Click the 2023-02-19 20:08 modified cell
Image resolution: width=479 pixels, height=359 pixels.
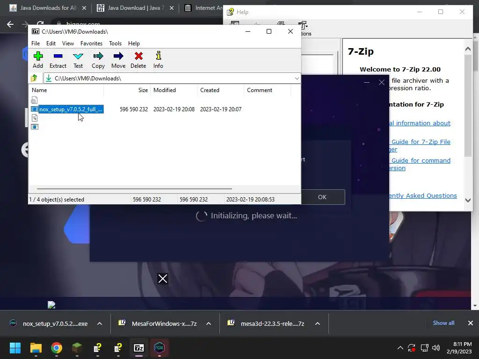click(x=174, y=109)
